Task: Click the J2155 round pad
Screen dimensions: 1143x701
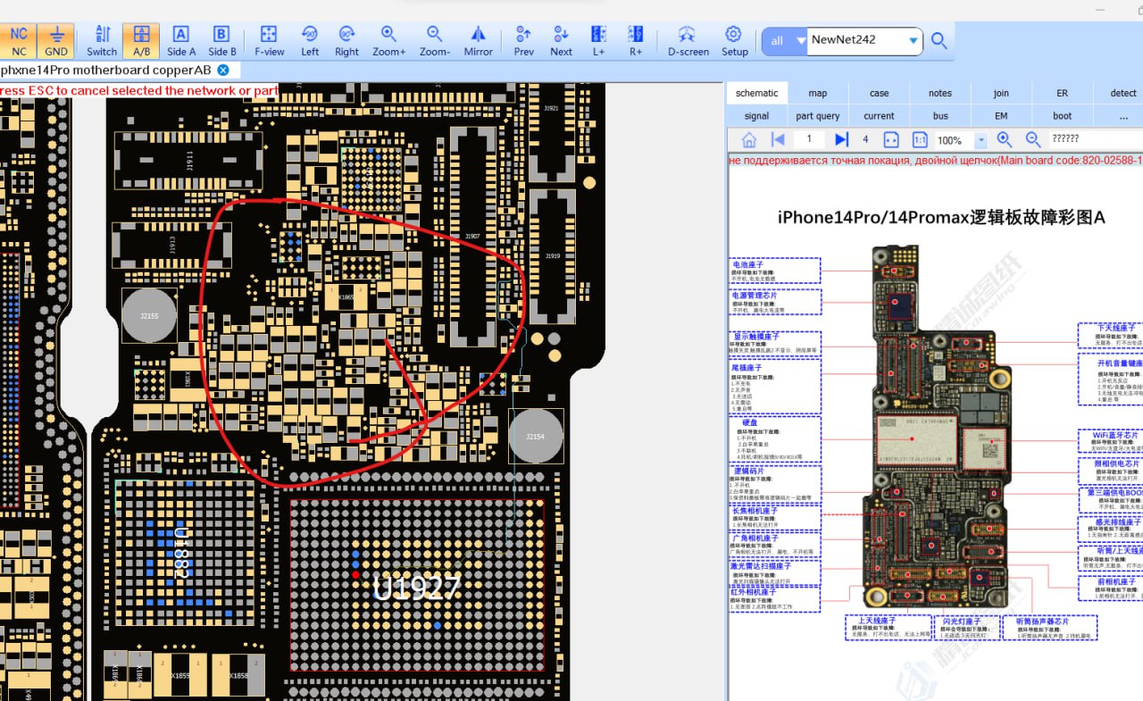Action: (149, 315)
